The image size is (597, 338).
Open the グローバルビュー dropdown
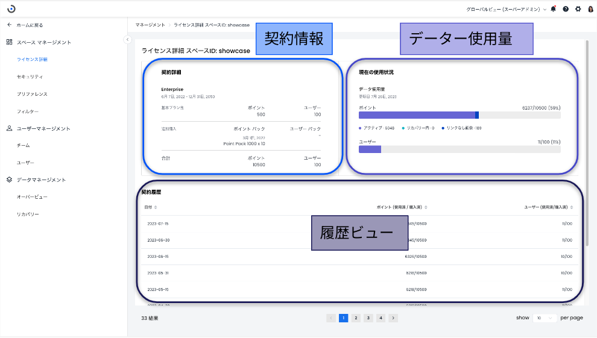tap(507, 9)
